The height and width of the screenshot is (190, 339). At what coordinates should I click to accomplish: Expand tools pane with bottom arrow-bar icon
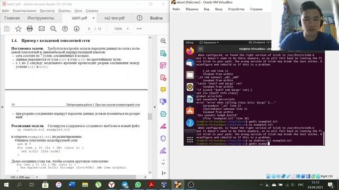[164, 173]
